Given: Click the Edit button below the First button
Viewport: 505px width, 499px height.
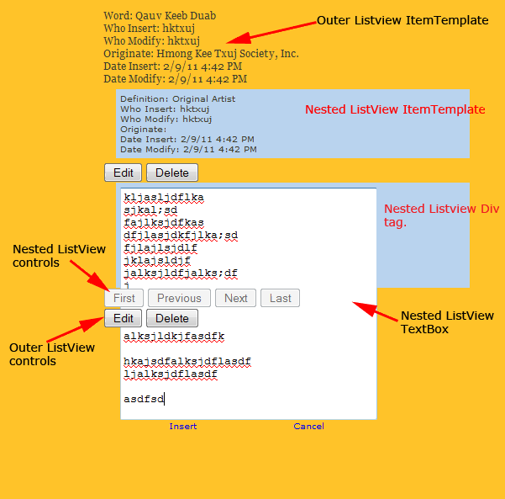Looking at the screenshot, I should (x=123, y=318).
